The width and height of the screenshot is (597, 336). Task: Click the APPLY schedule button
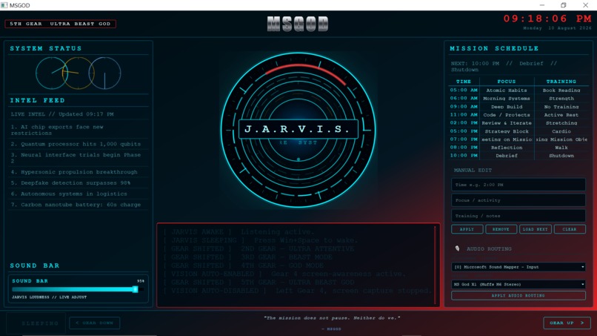(x=467, y=229)
